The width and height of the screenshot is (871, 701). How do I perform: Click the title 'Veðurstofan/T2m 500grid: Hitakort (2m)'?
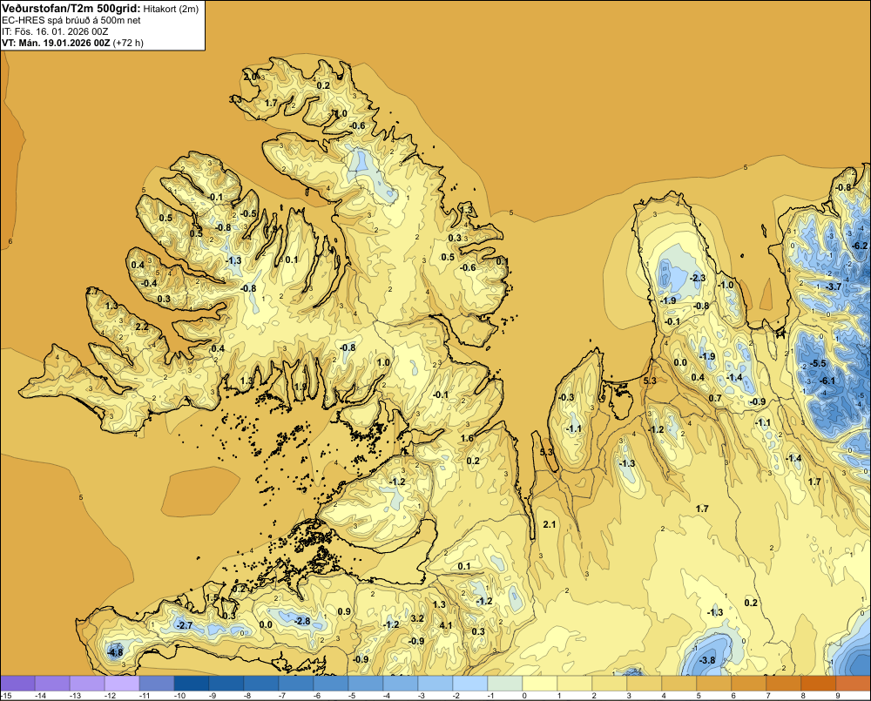pyautogui.click(x=99, y=9)
